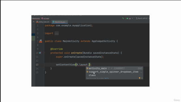Click the override gutter icon on line 10
The width and height of the screenshot is (181, 102).
[40, 53]
